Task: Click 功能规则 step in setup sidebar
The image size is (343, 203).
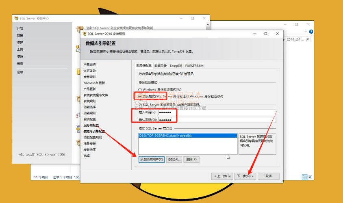Action: tap(89, 113)
